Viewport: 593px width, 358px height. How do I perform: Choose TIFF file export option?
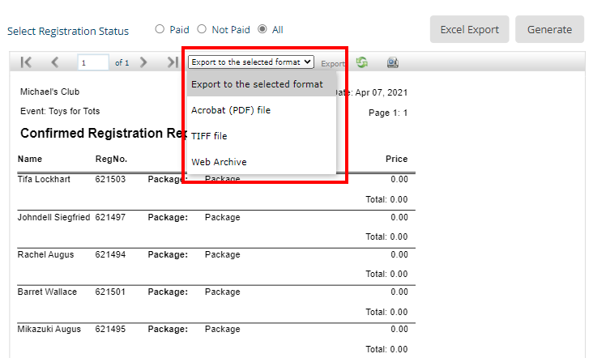pyautogui.click(x=209, y=136)
